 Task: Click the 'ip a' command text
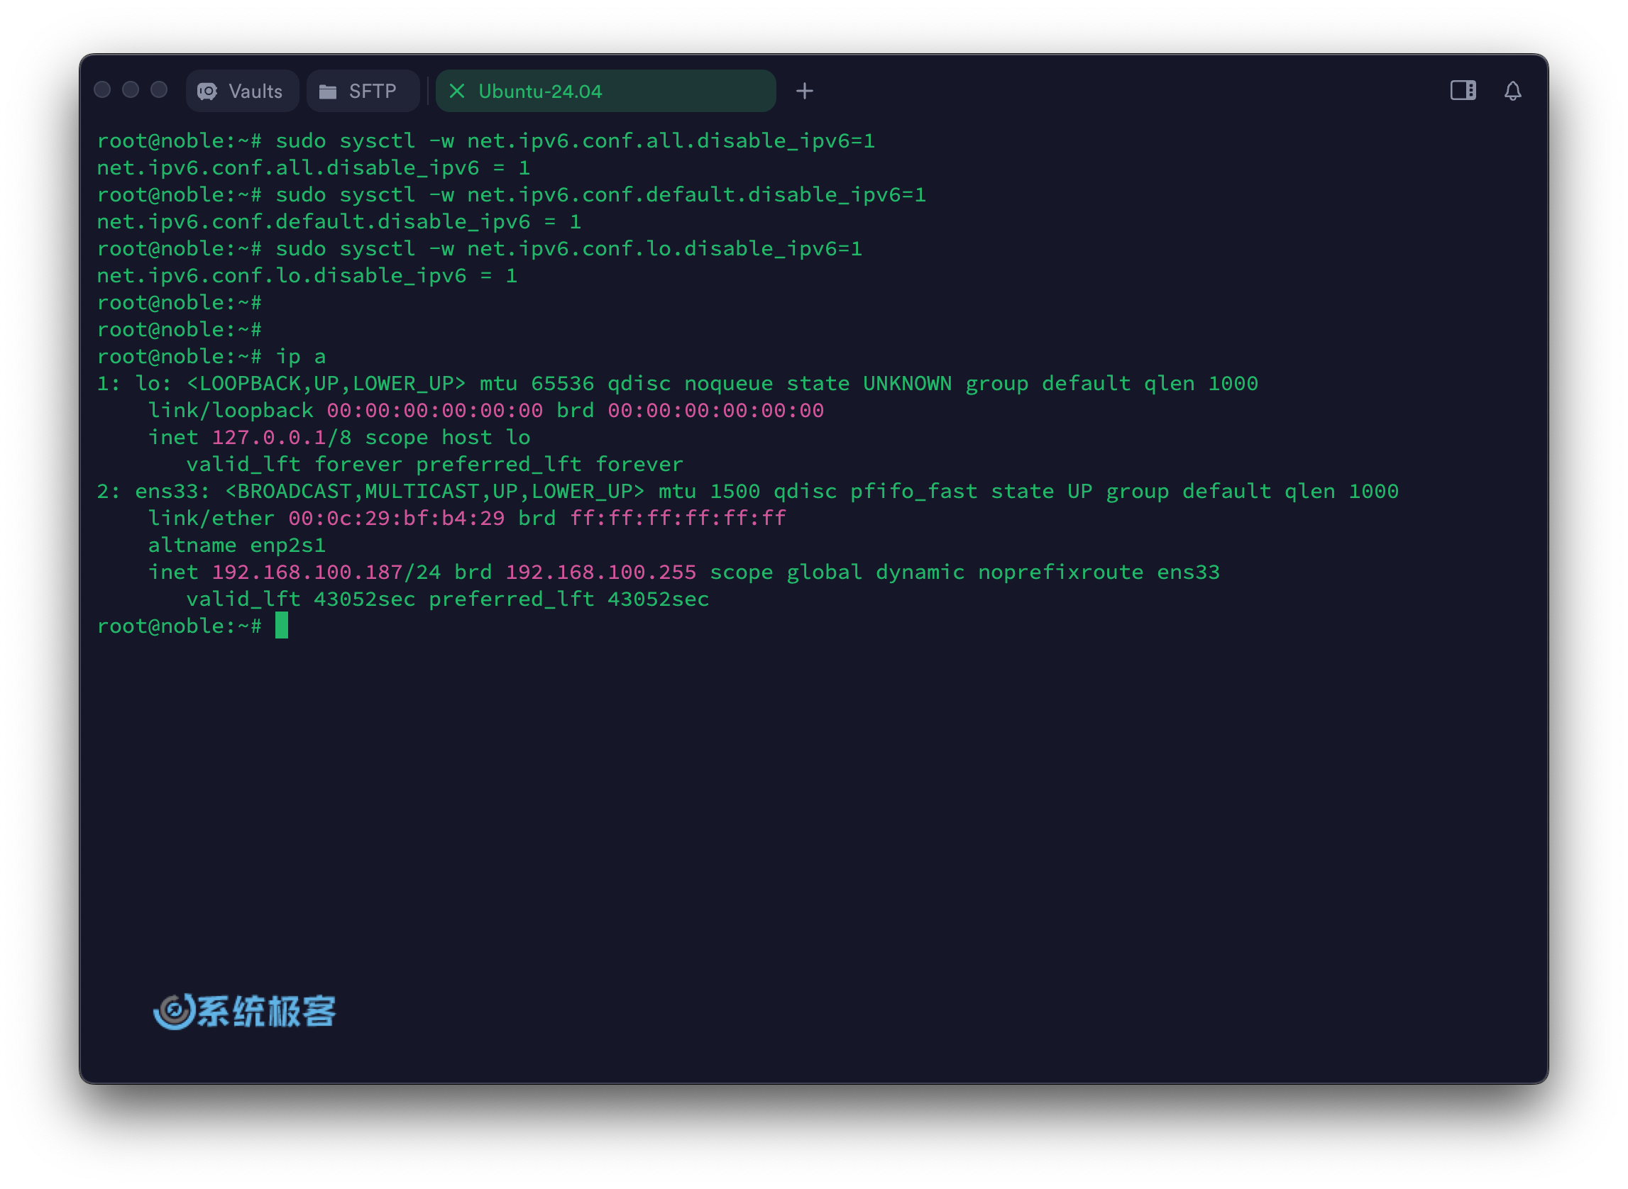(301, 357)
